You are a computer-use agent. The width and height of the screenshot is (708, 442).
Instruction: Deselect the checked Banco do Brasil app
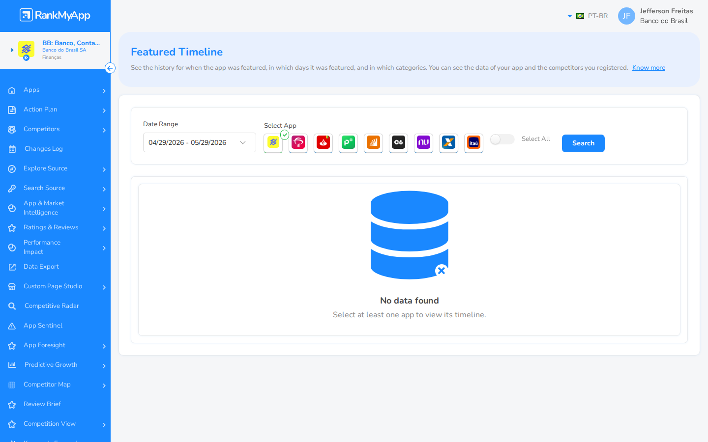273,143
